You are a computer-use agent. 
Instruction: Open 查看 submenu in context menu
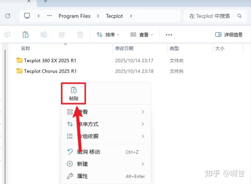tap(106, 112)
